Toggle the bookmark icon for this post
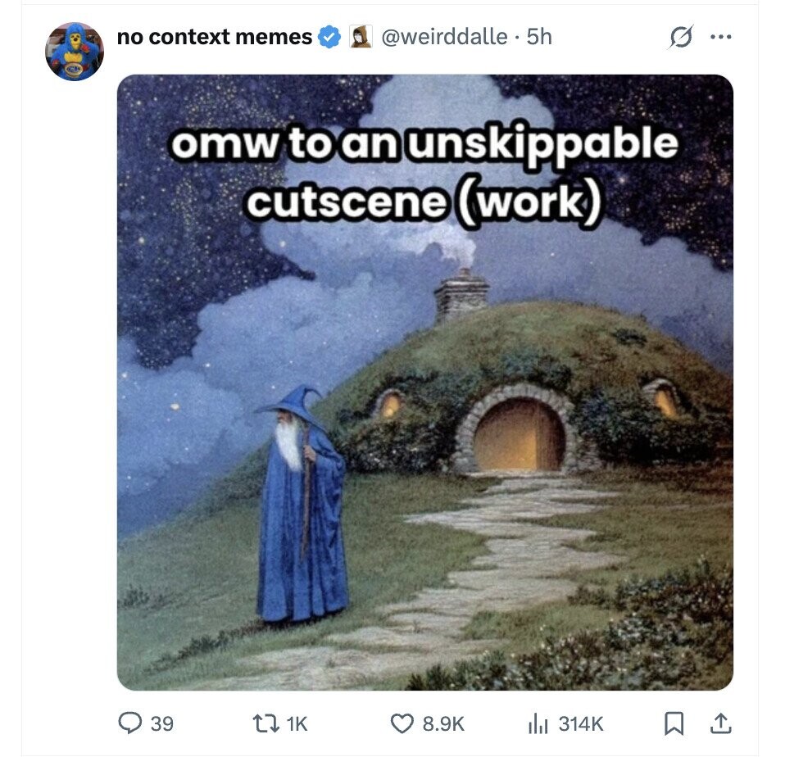This screenshot has height=757, width=785. (x=674, y=724)
